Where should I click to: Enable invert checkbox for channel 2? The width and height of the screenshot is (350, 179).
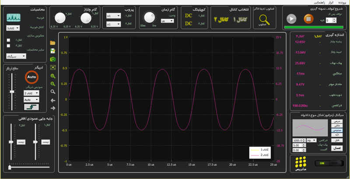[x=8, y=46]
